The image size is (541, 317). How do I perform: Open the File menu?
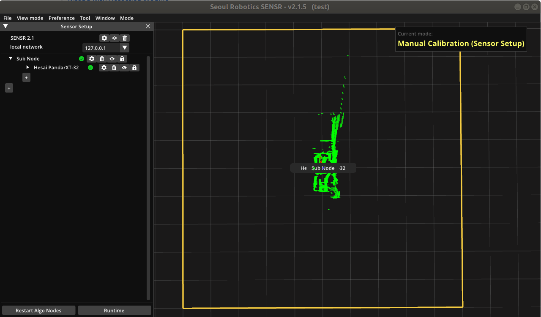click(x=8, y=18)
